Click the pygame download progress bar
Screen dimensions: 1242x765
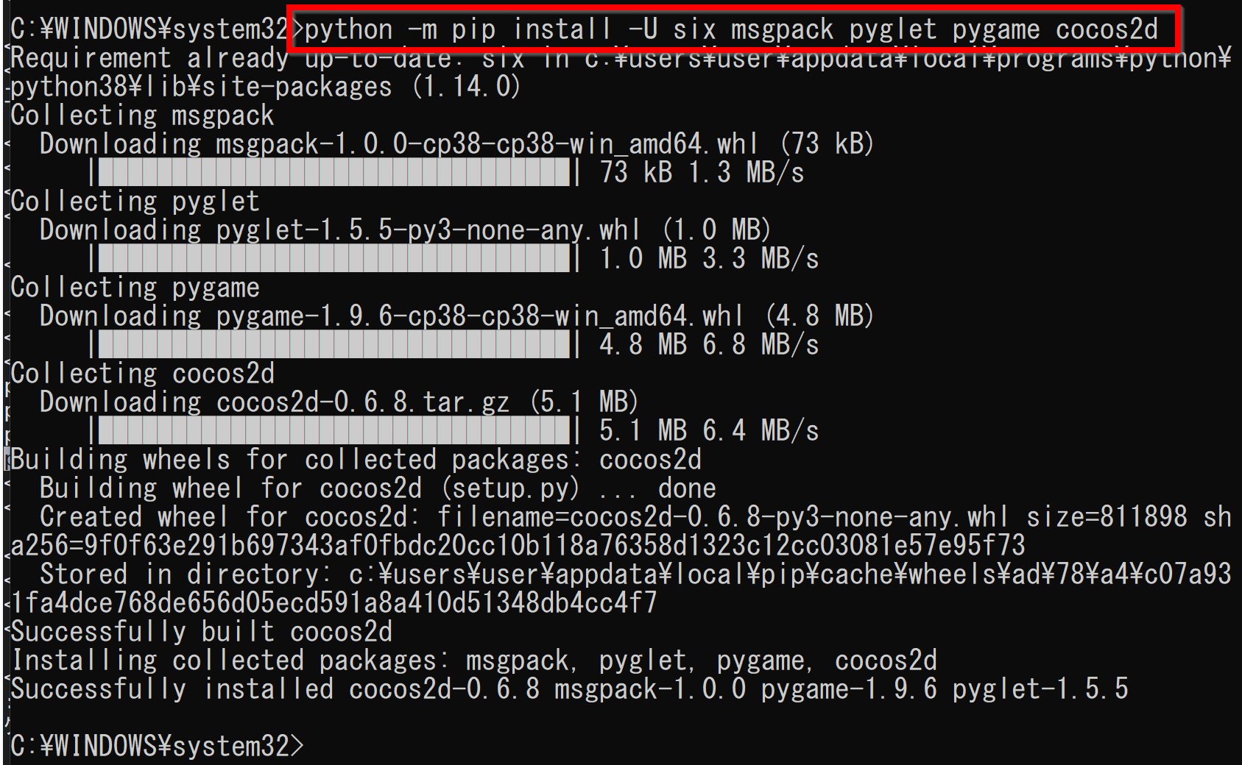coord(334,344)
